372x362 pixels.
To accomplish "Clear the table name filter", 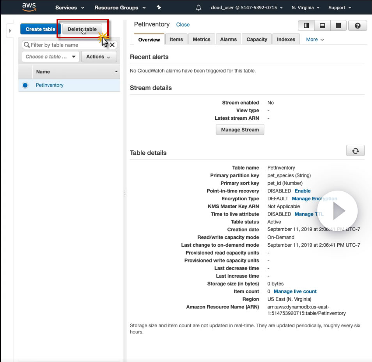I will [112, 45].
